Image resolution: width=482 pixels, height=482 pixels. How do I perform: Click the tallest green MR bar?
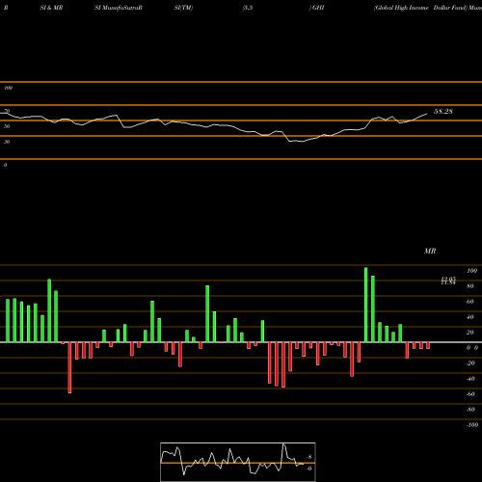coord(366,305)
